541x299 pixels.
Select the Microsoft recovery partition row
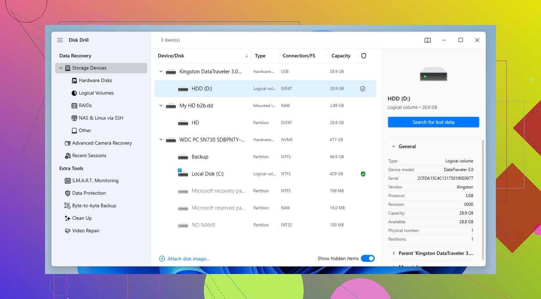pos(265,191)
